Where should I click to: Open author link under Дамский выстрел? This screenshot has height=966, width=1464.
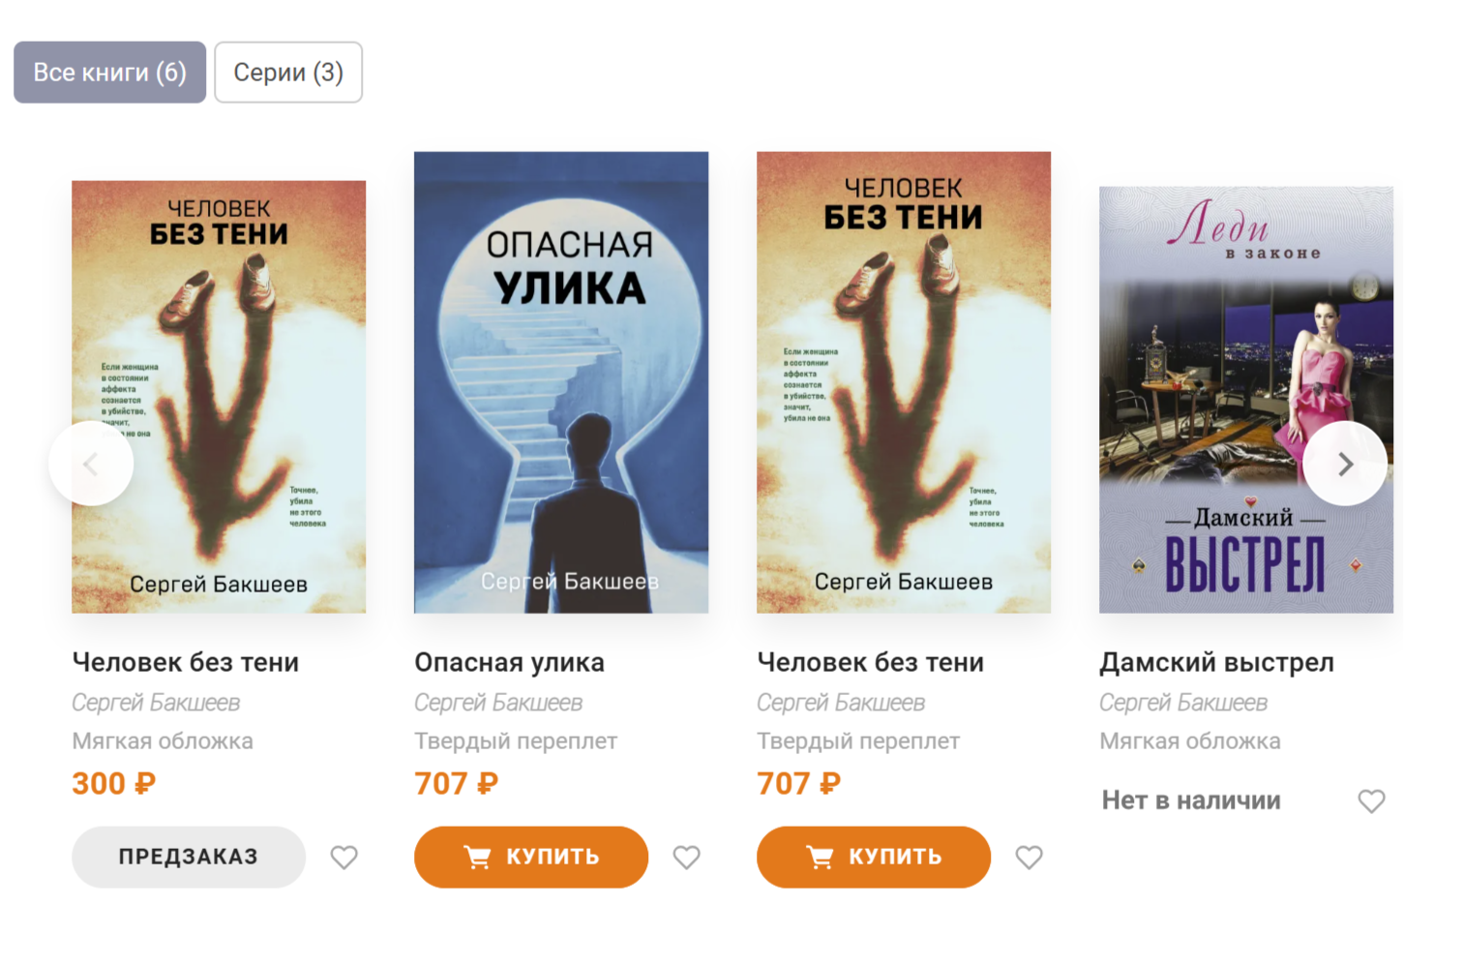1183,703
